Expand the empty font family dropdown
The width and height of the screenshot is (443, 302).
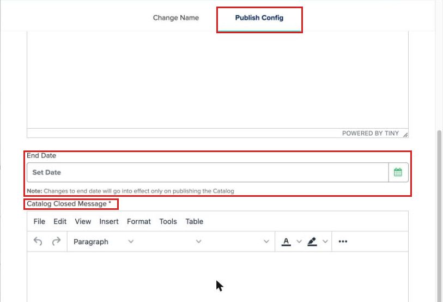[x=172, y=241]
